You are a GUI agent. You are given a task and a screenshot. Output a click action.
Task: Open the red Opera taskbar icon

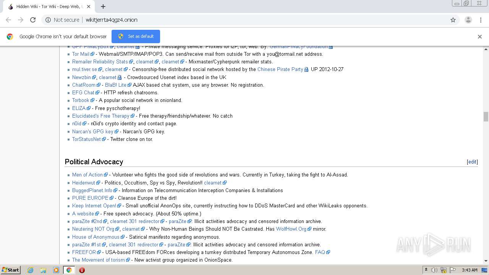[x=82, y=270]
